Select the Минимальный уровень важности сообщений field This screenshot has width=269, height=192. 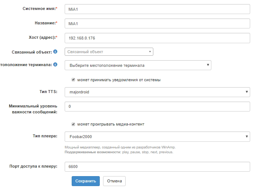tap(157, 106)
